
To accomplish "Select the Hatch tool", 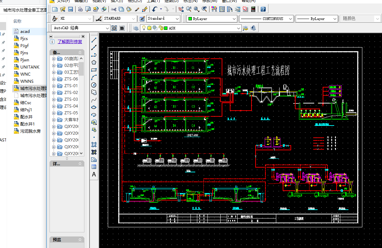I will tap(94, 145).
